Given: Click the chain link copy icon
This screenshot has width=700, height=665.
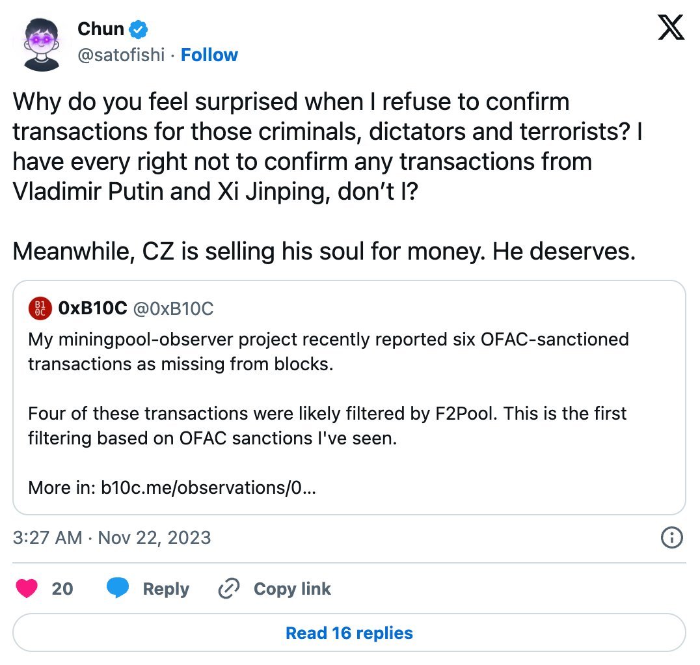Looking at the screenshot, I should (x=228, y=589).
